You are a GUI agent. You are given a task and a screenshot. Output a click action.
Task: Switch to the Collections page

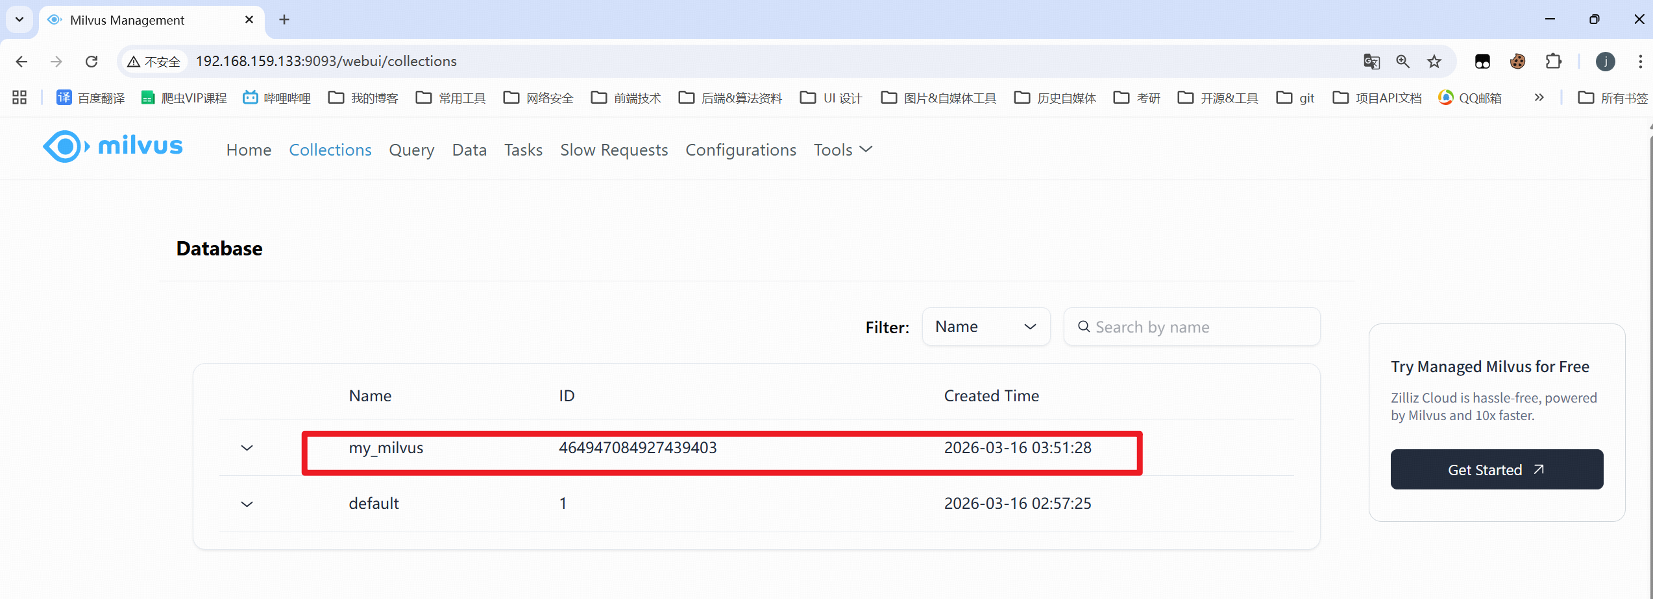coord(330,150)
